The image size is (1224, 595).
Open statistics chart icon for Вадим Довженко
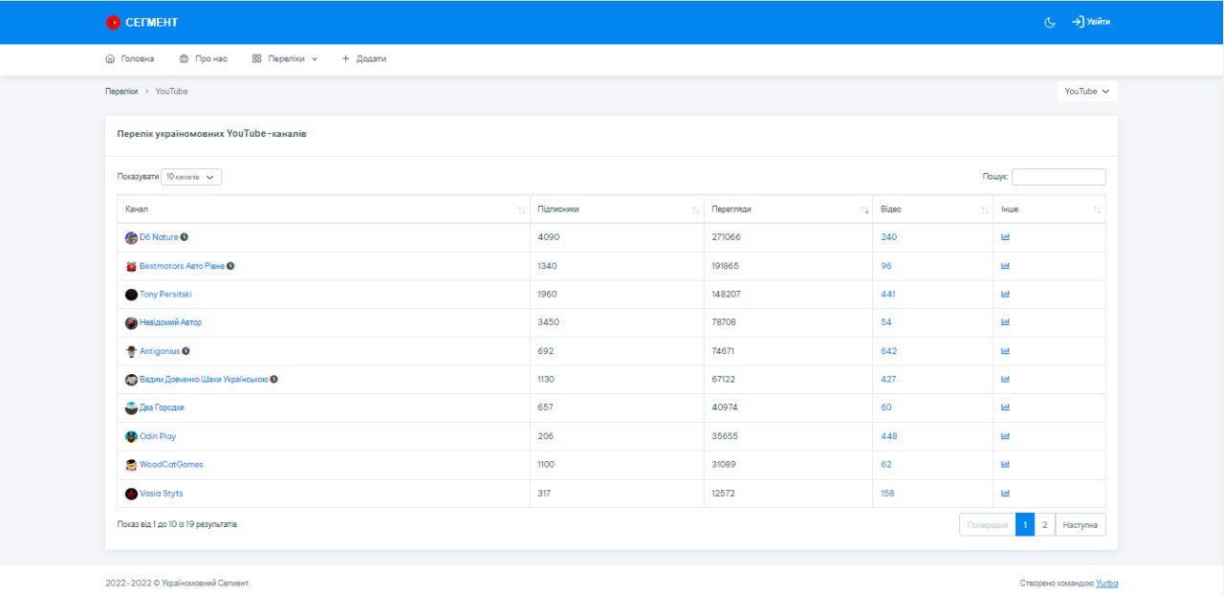pyautogui.click(x=1005, y=380)
